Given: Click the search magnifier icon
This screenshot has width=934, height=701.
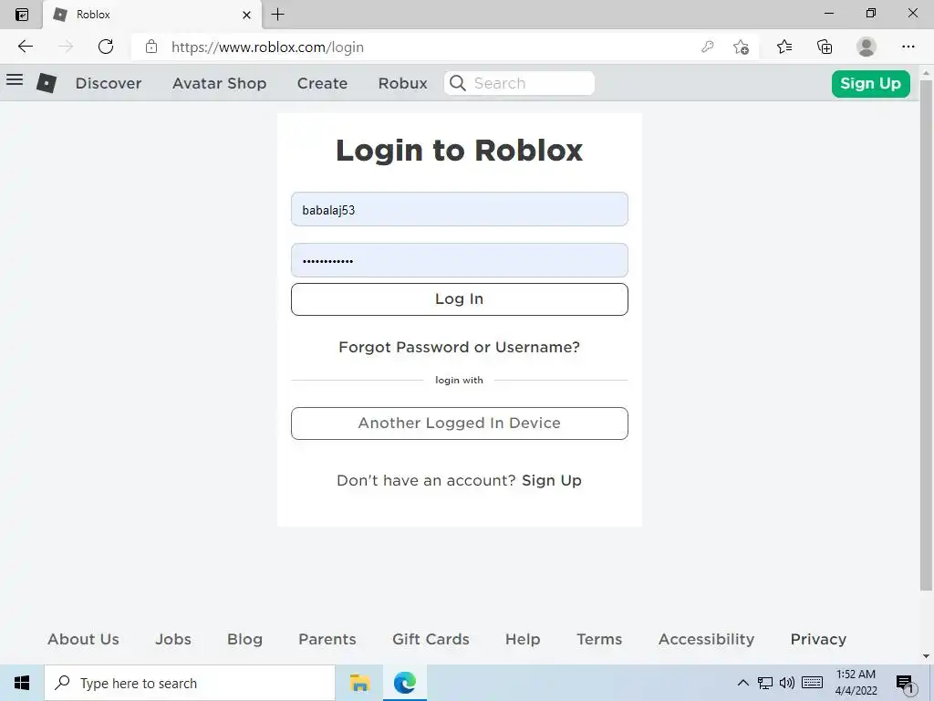Looking at the screenshot, I should (458, 83).
